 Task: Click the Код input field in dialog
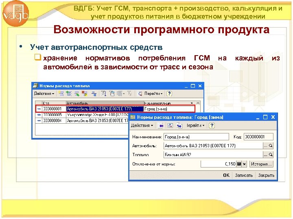[258, 137]
